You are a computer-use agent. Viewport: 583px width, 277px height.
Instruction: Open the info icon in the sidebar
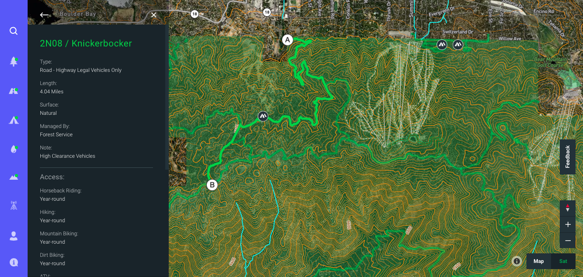point(14,263)
